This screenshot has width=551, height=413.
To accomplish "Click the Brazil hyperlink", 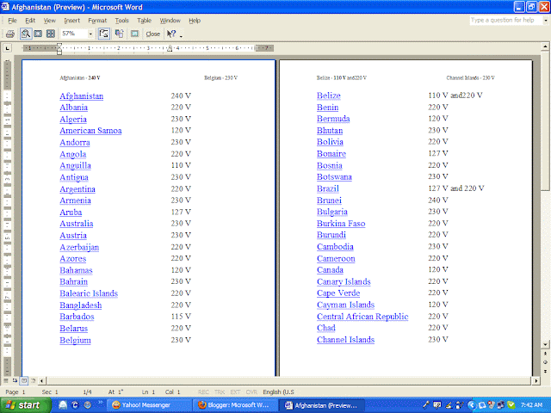I will pos(328,189).
